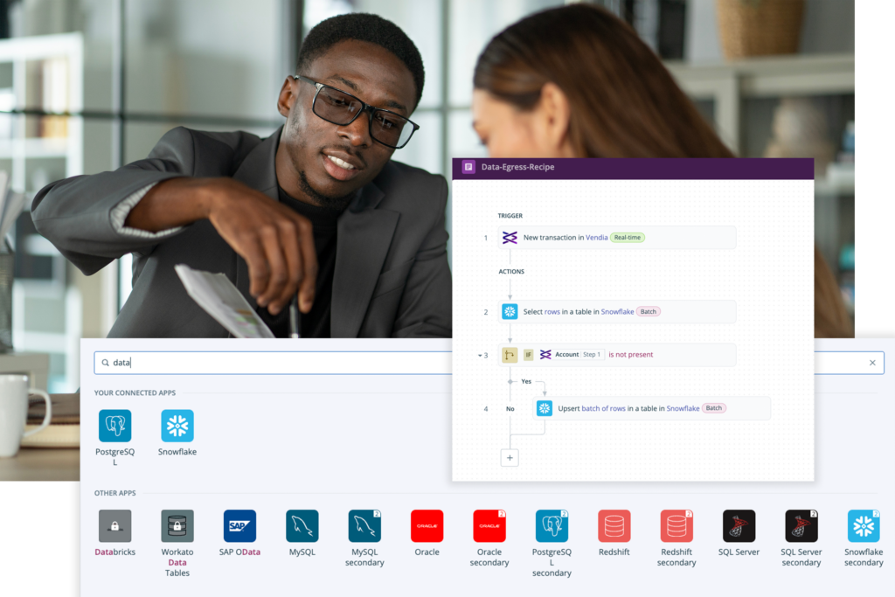Click the Snowflake link in step 2
The width and height of the screenshot is (895, 597).
point(617,312)
